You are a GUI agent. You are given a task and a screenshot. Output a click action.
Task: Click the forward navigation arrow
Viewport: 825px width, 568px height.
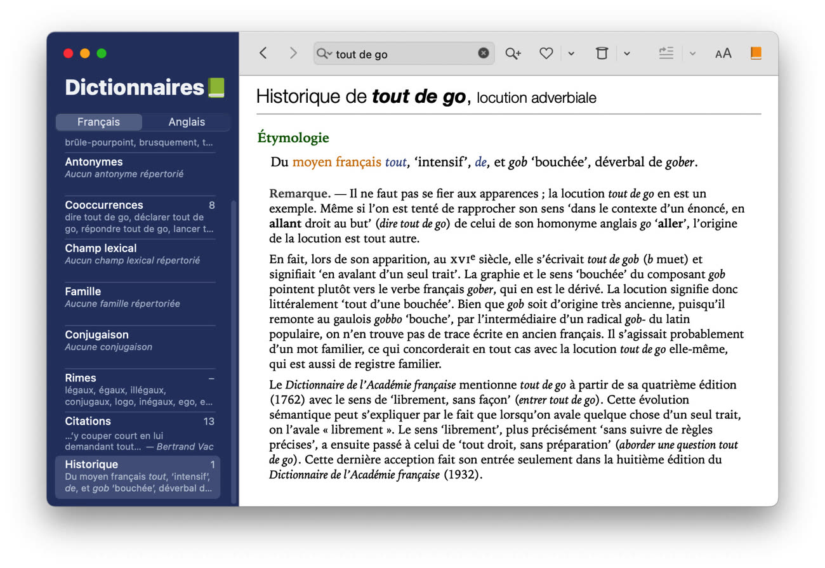coord(293,53)
